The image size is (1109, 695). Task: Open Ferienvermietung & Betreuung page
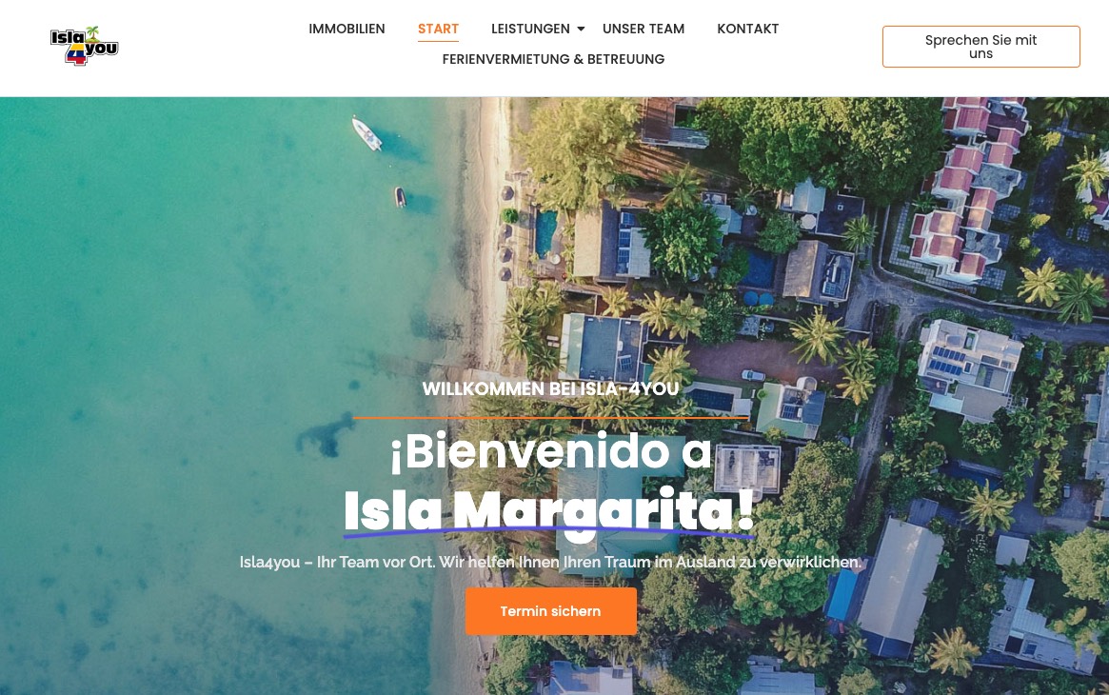pyautogui.click(x=553, y=59)
